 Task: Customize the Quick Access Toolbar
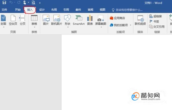click(40, 3)
